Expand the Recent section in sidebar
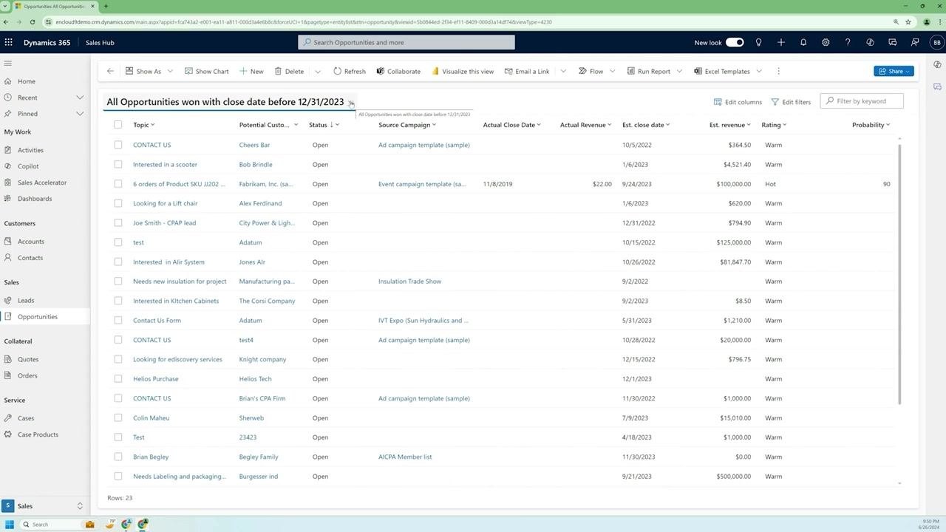 click(x=80, y=98)
